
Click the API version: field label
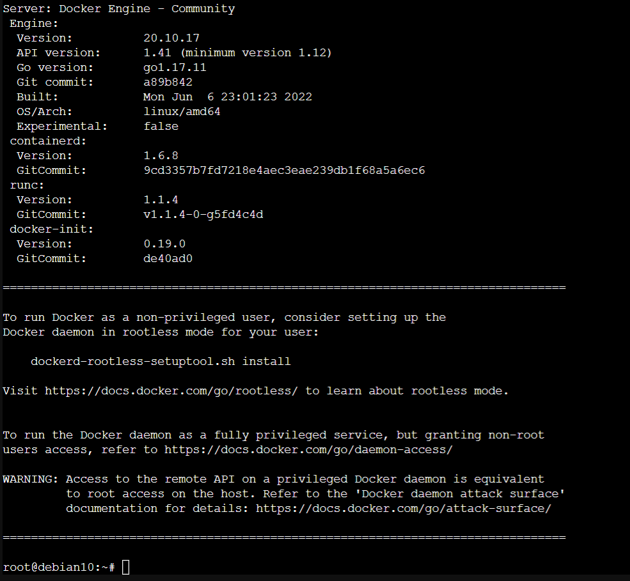(x=58, y=52)
